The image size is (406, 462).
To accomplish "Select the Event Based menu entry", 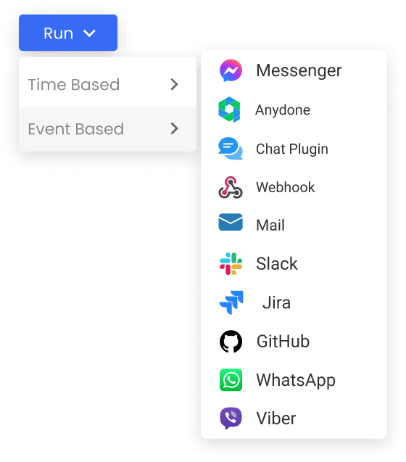I will tap(107, 129).
